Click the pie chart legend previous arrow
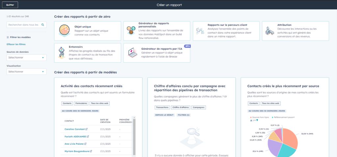The width and height of the screenshot is (337, 157). click(251, 120)
